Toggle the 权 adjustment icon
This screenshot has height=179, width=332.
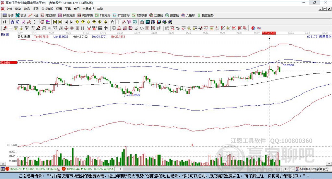coord(42,22)
